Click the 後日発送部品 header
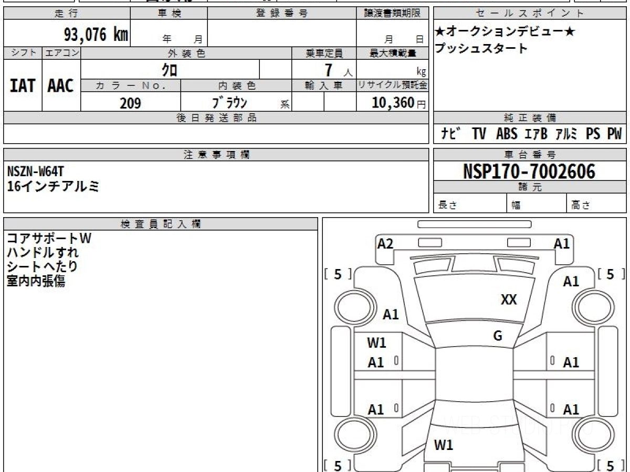 tap(216, 118)
